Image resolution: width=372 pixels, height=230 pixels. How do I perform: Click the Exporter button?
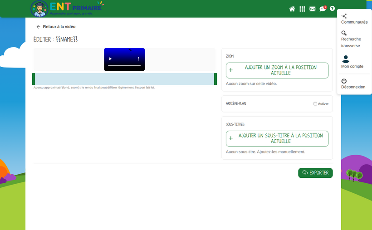point(315,173)
